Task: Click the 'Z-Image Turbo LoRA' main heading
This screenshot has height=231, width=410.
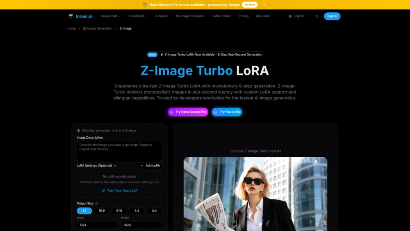Action: [205, 71]
